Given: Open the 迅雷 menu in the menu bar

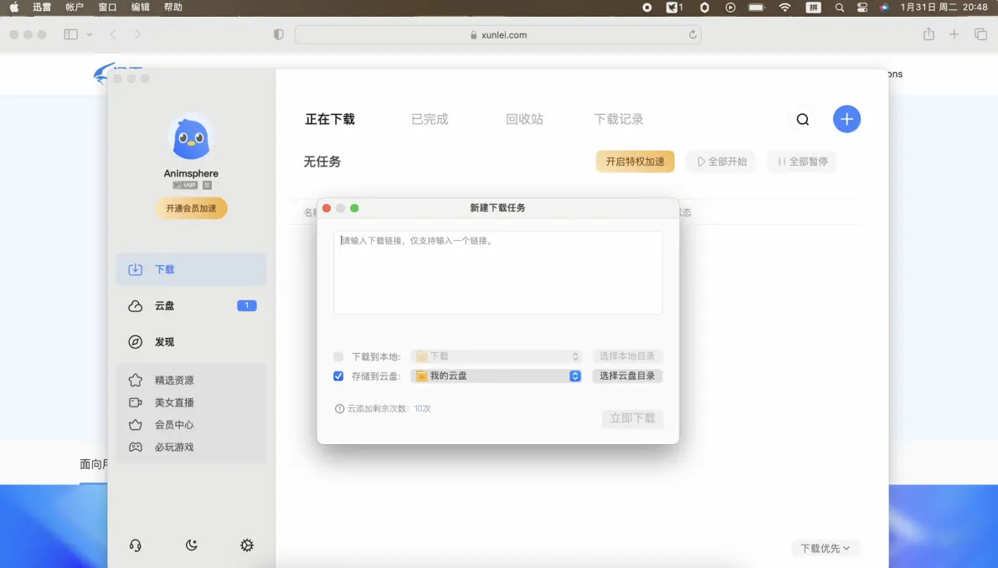Looking at the screenshot, I should [42, 8].
